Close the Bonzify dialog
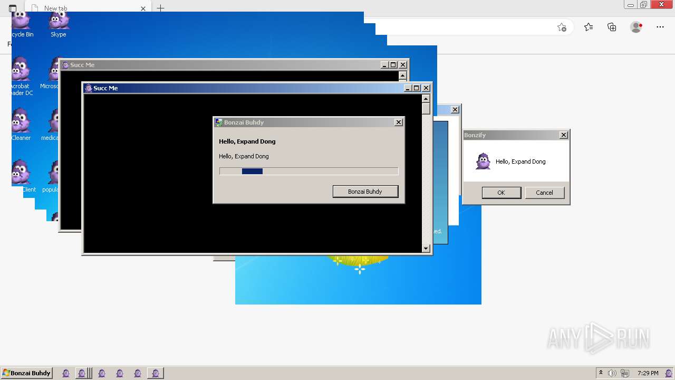The image size is (675, 380). 564,135
